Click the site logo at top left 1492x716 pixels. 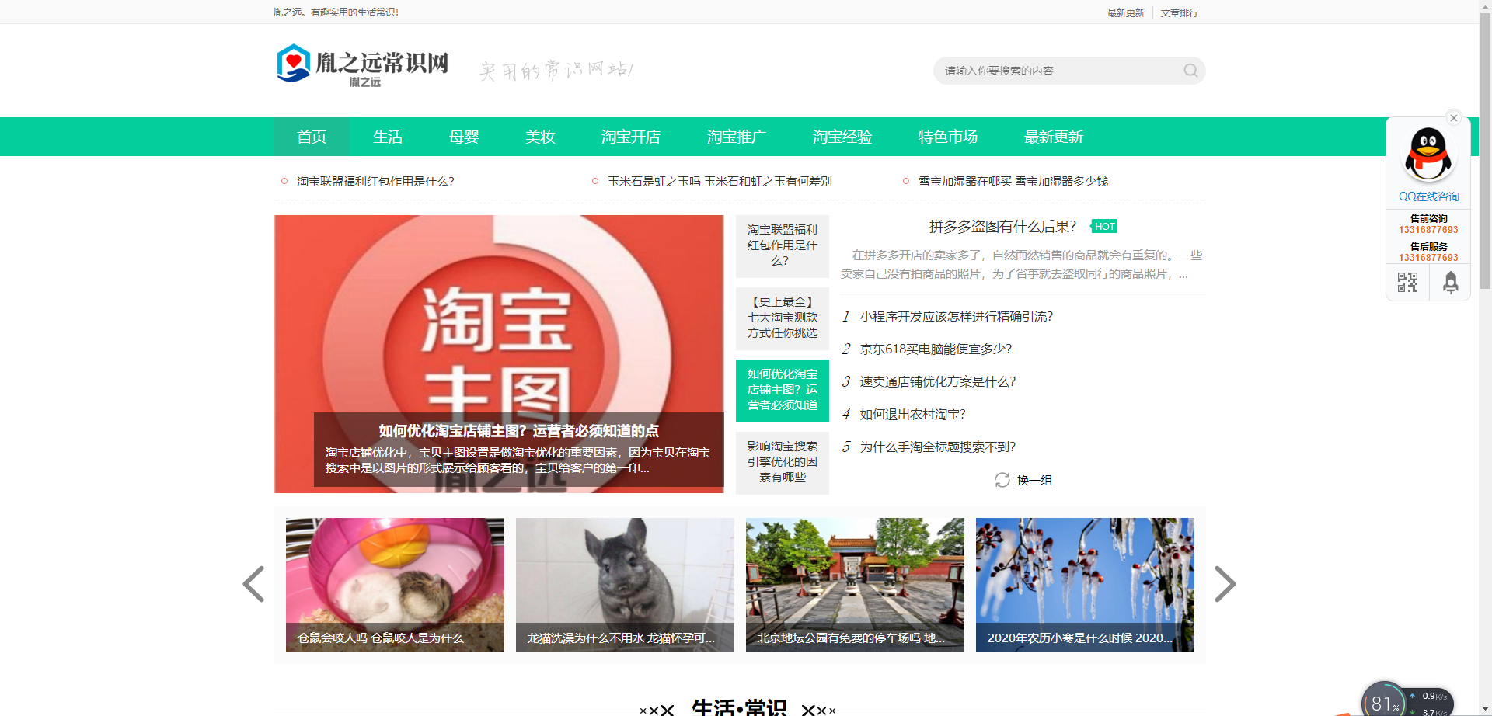(x=363, y=65)
